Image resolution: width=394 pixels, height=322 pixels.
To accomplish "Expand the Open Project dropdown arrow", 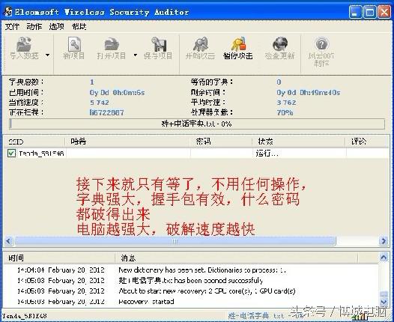I will (135, 55).
